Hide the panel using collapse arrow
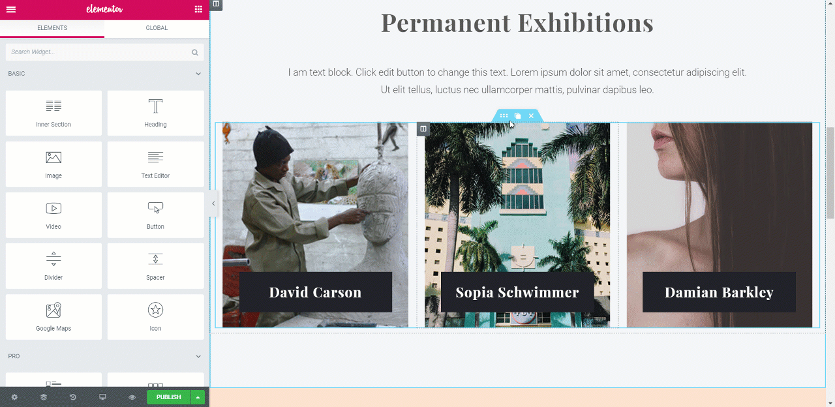The width and height of the screenshot is (835, 407). pos(213,203)
